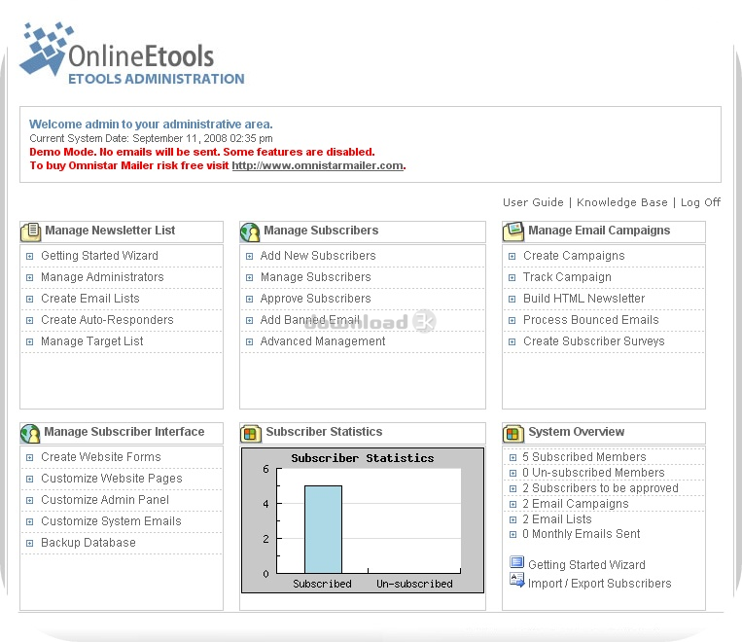Click the plus icon beside Add New Subscribers
This screenshot has height=642, width=742.
249,256
